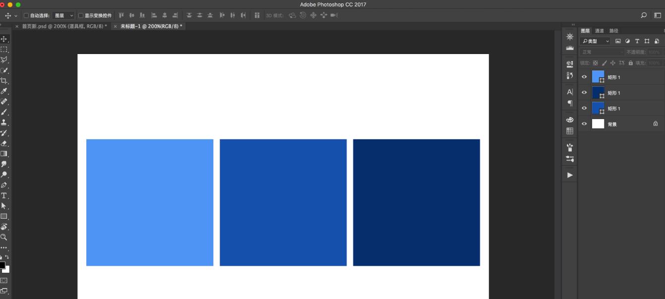665x299 pixels.
Task: Click the search magnifier icon at top right
Action: click(x=644, y=15)
